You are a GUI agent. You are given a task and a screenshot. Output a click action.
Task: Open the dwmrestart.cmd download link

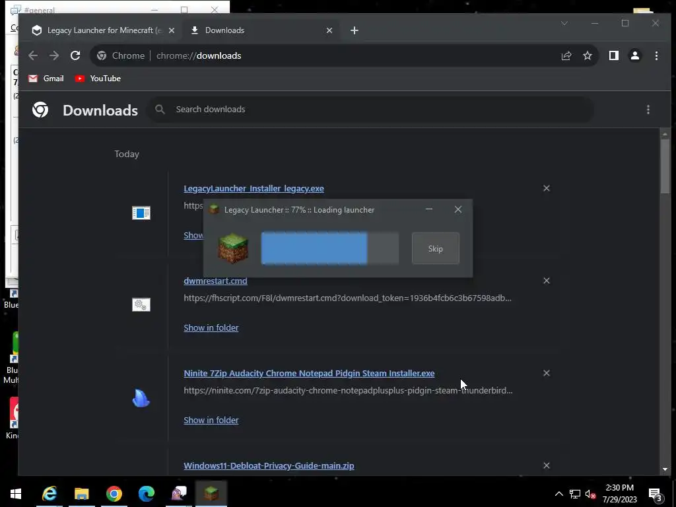pos(215,281)
